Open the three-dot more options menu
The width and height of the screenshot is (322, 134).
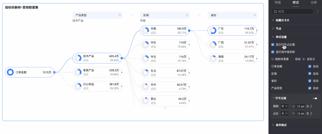[318, 12]
